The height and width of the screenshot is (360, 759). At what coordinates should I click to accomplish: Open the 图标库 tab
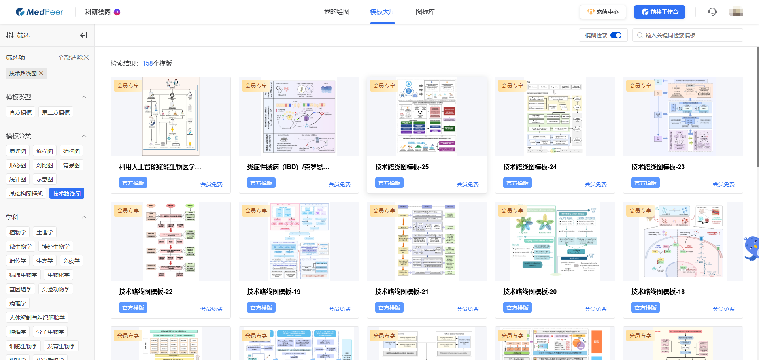click(x=425, y=12)
